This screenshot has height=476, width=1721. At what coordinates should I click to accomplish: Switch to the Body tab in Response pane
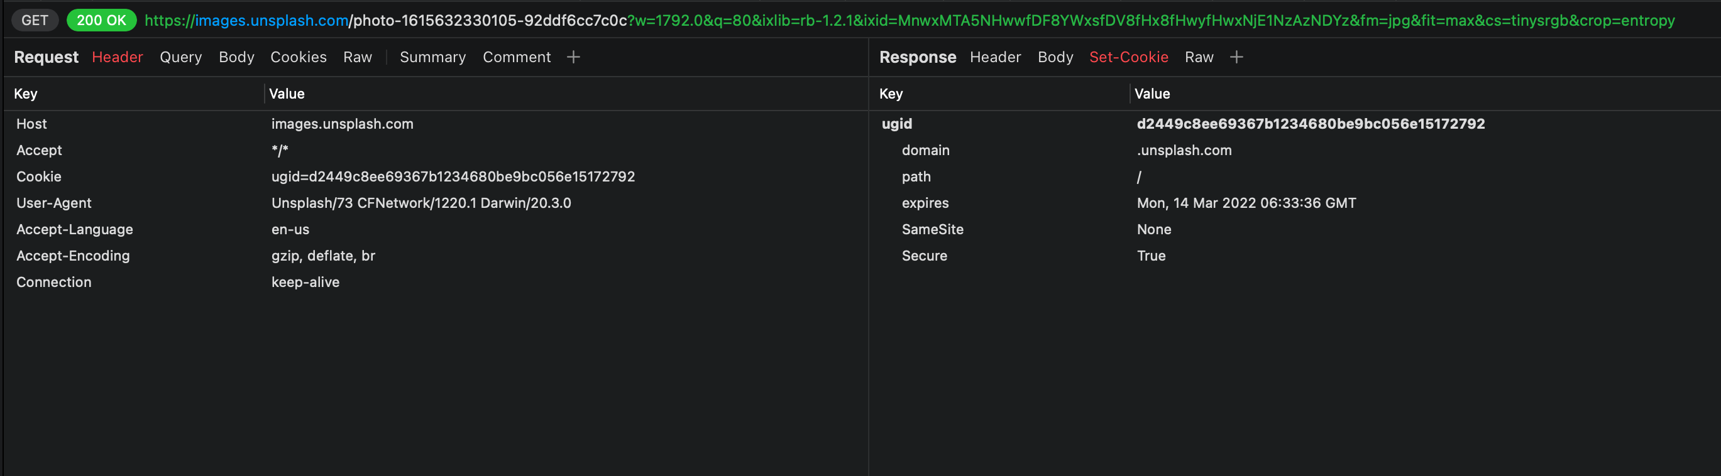1055,57
